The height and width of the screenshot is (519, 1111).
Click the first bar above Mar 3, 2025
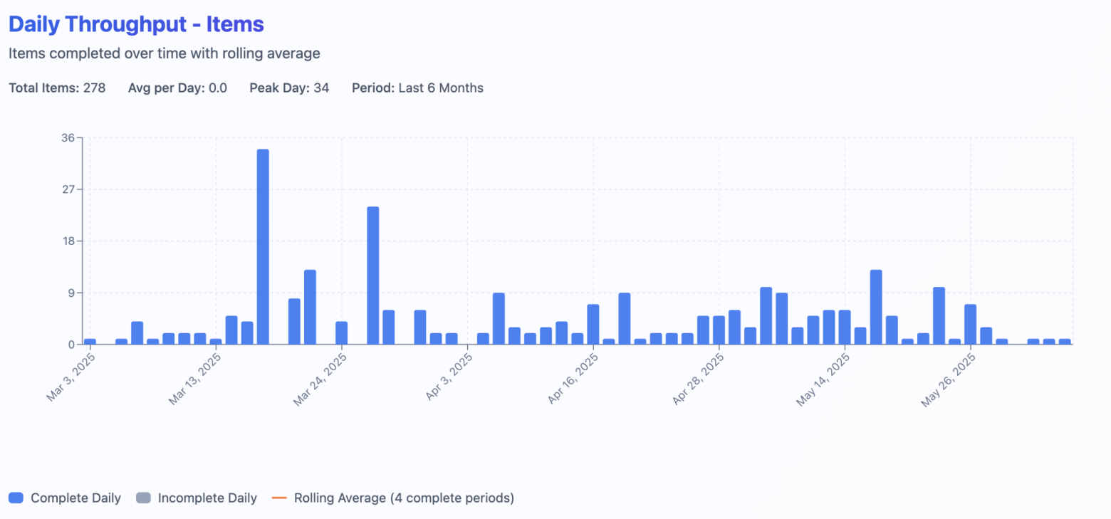click(x=90, y=342)
